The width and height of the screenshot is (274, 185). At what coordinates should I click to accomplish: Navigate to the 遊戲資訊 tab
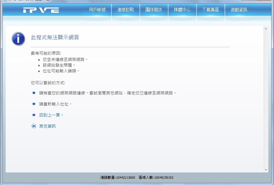[239, 10]
